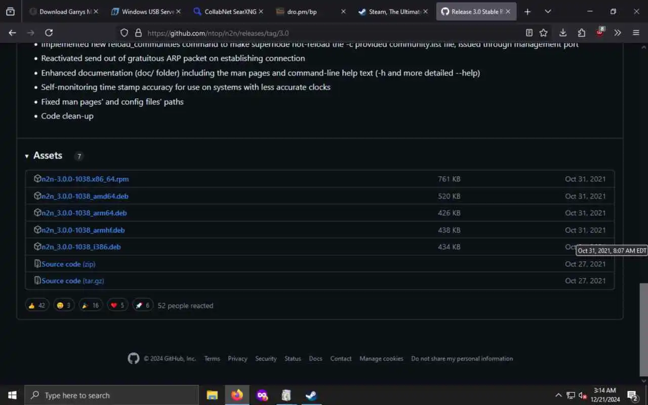Open Terms footer link
The width and height of the screenshot is (648, 405).
[212, 358]
